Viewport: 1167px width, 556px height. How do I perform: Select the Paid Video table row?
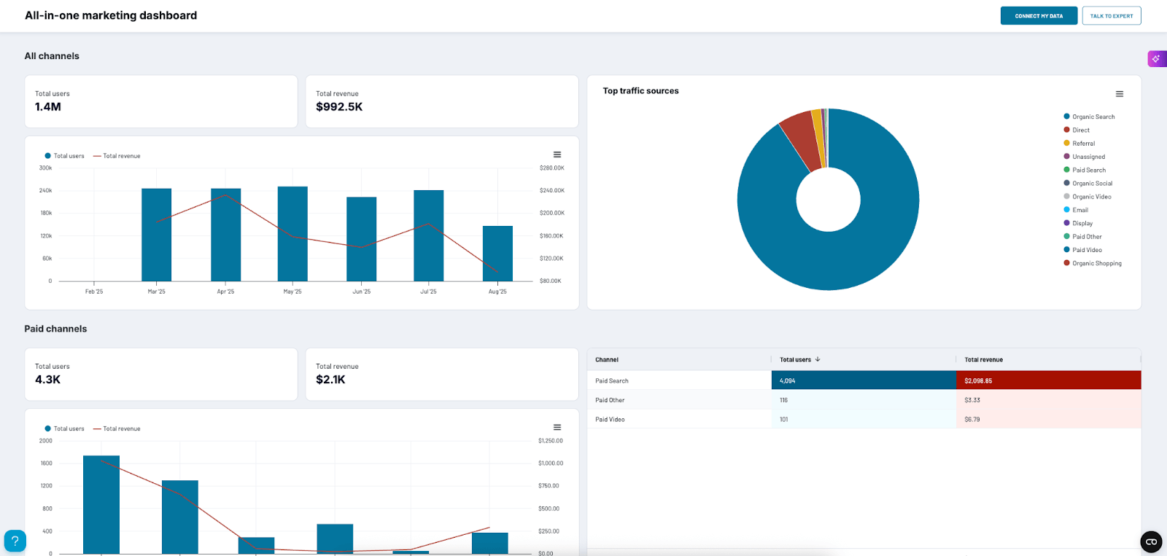[610, 419]
